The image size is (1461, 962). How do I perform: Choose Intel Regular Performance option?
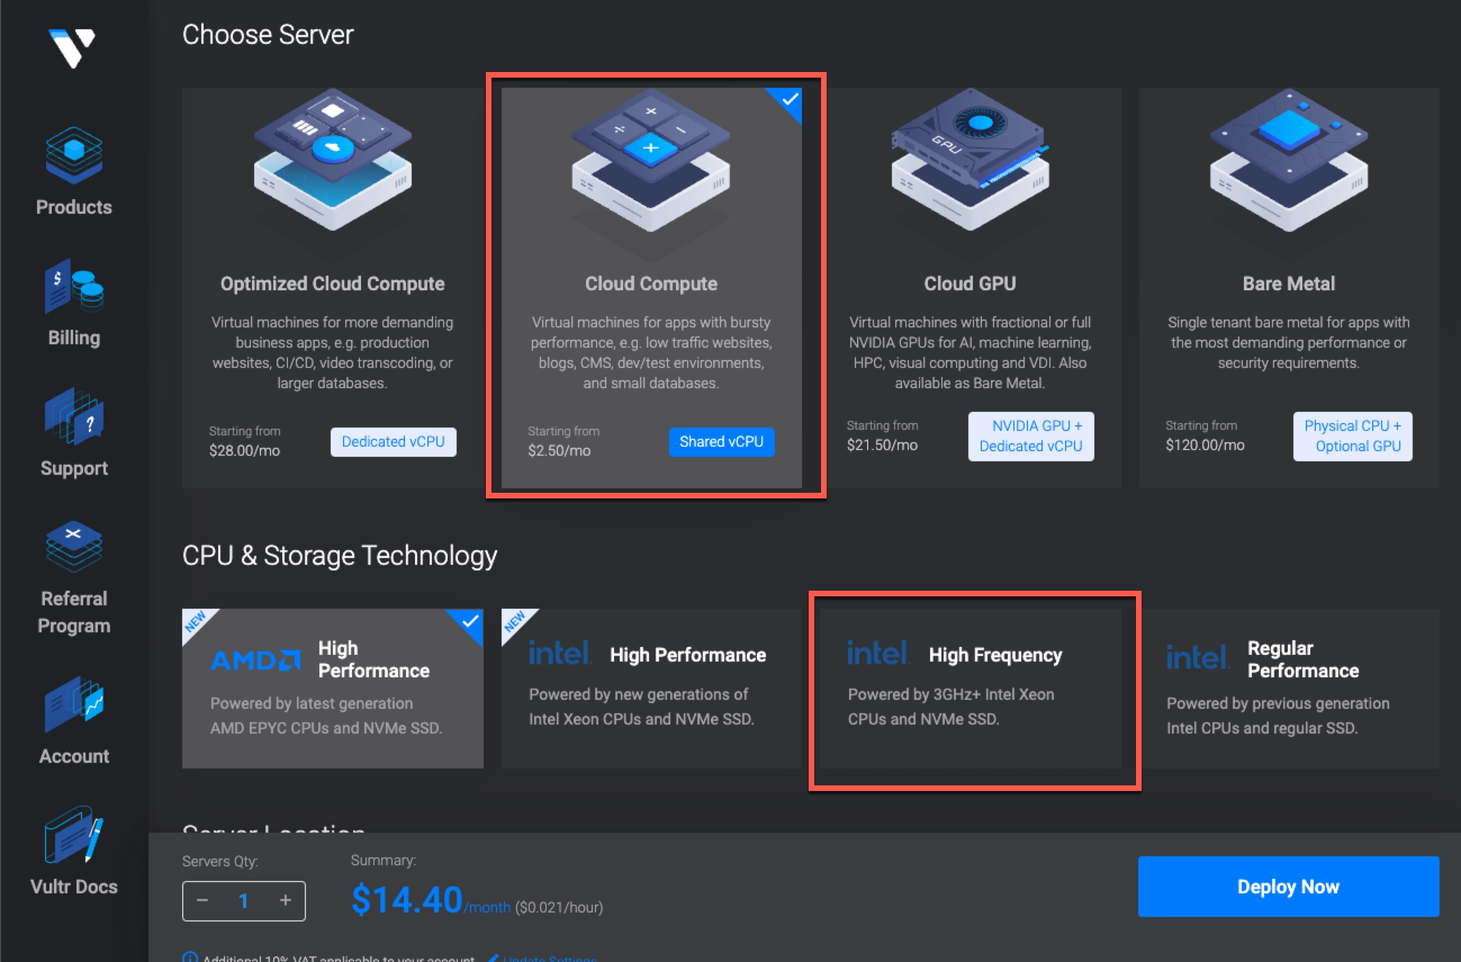[x=1289, y=687]
